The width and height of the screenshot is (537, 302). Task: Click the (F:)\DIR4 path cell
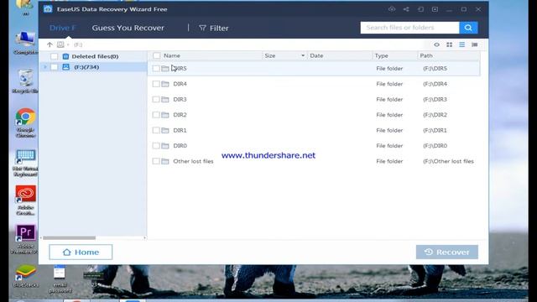click(x=435, y=84)
